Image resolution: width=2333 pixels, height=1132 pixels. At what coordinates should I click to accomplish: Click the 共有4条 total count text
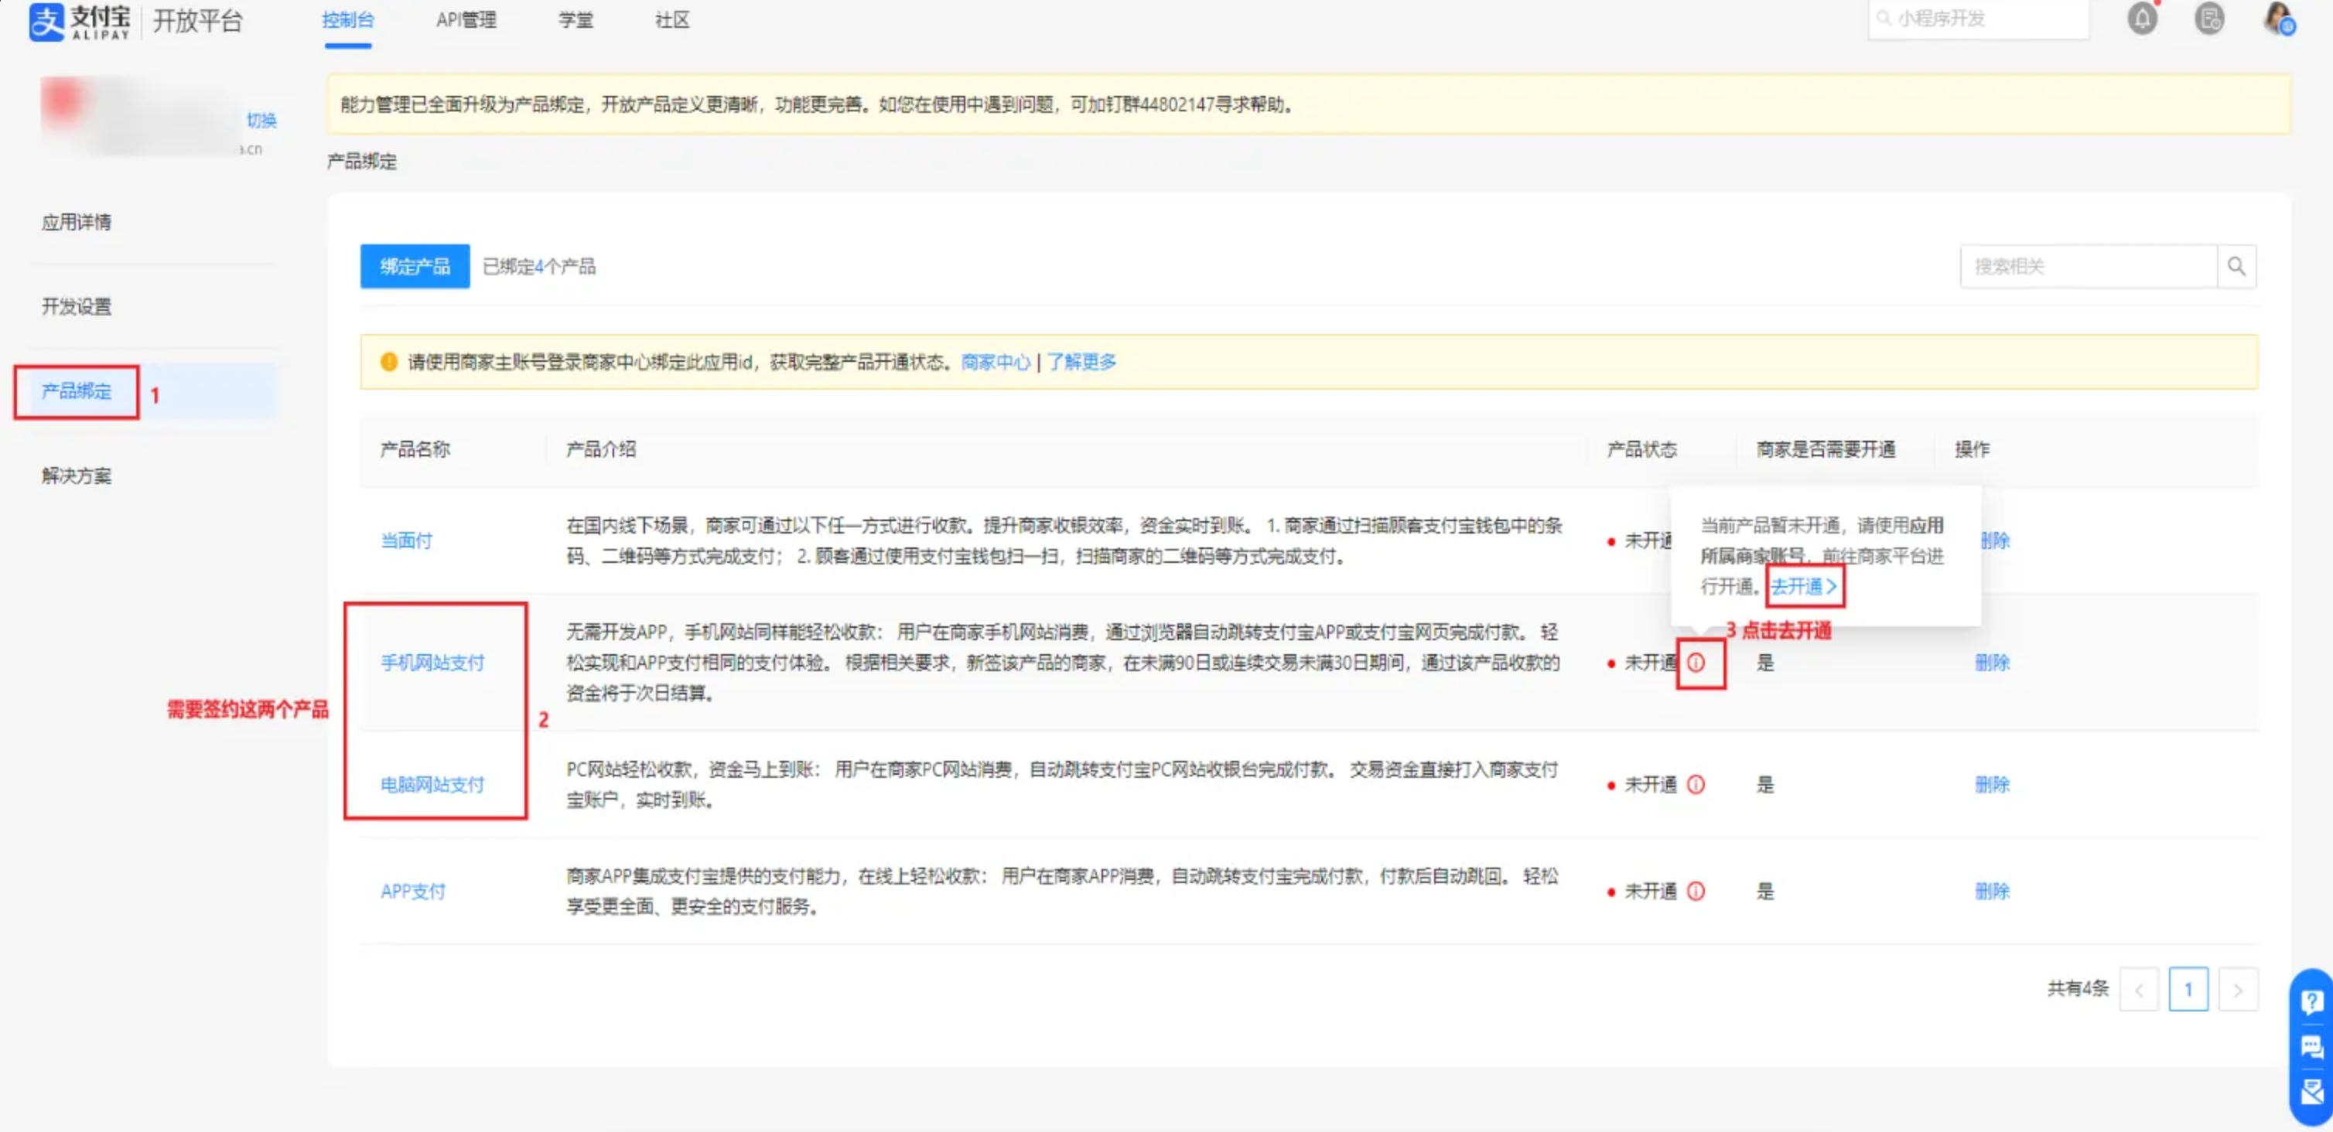(2078, 989)
